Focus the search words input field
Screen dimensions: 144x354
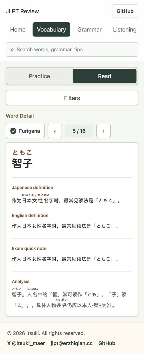click(72, 50)
